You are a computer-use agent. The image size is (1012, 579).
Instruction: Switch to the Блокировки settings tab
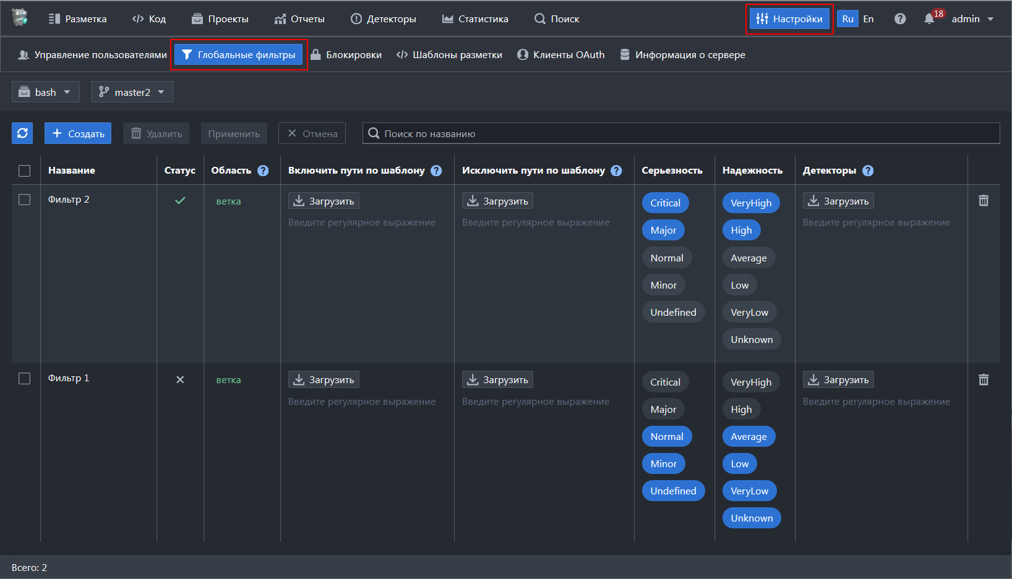click(346, 55)
